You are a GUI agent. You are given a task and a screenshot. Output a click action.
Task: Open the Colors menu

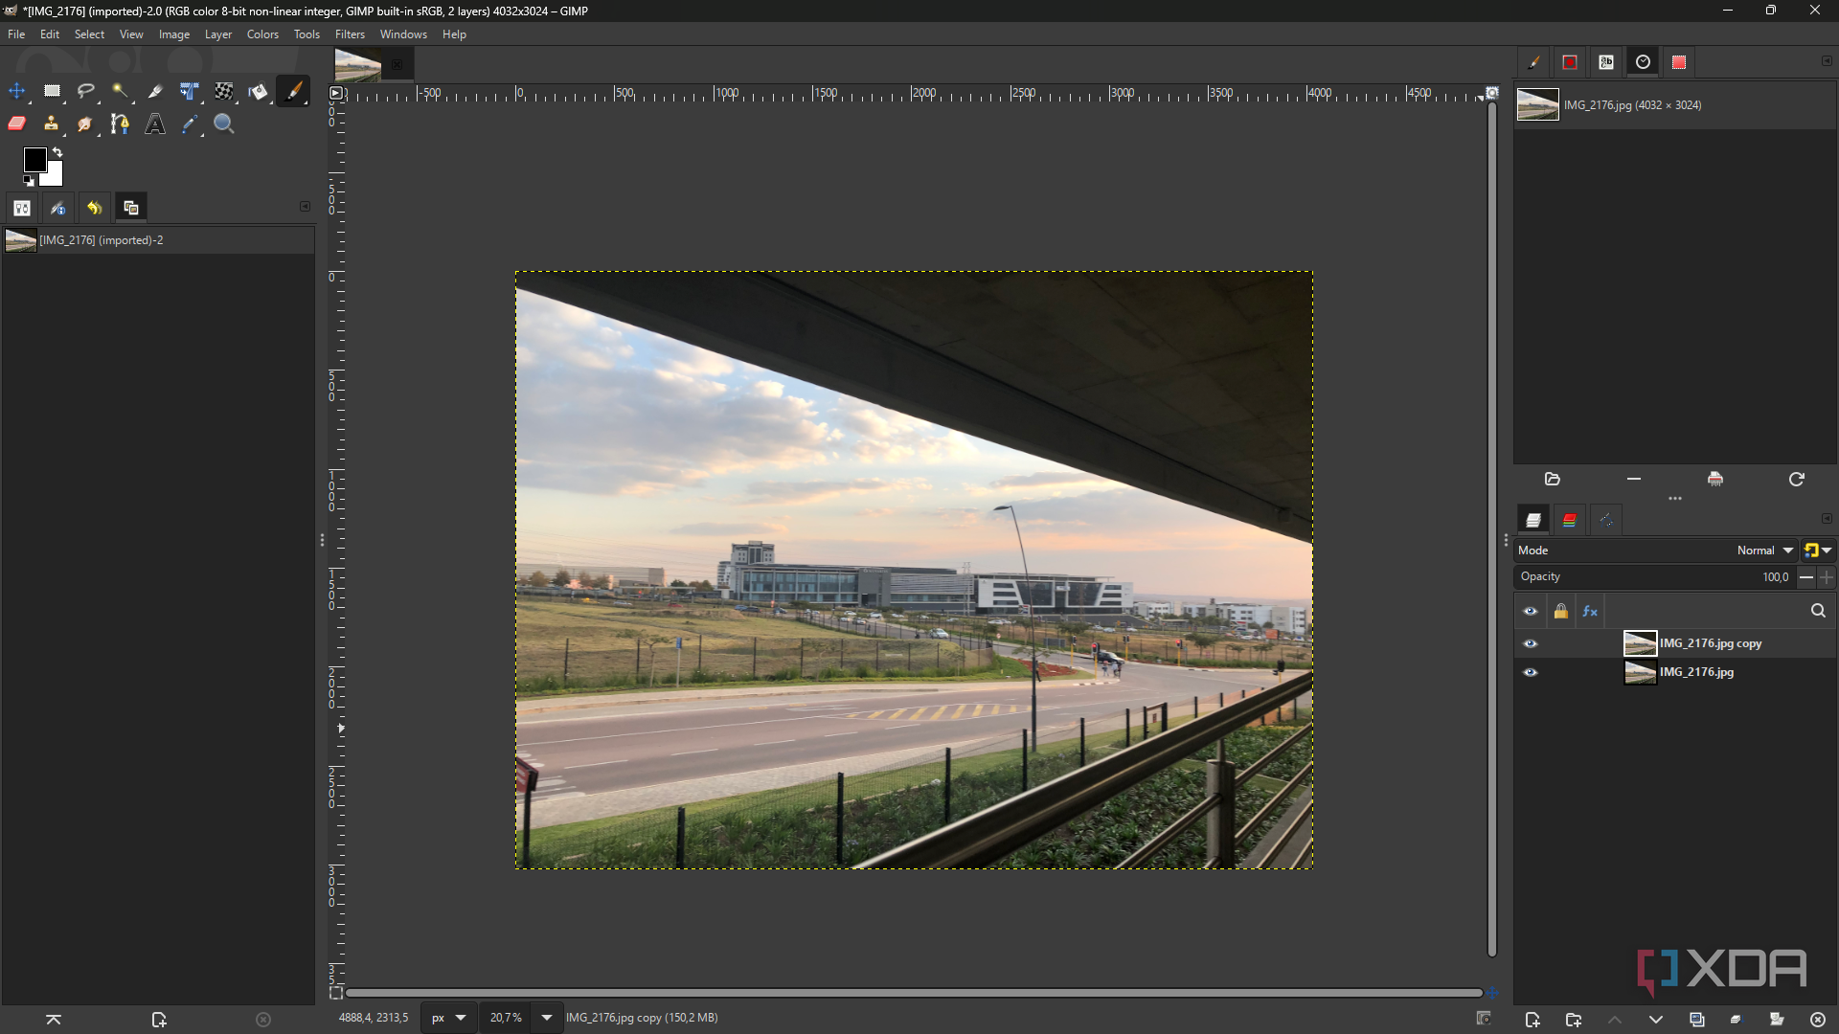coord(262,34)
